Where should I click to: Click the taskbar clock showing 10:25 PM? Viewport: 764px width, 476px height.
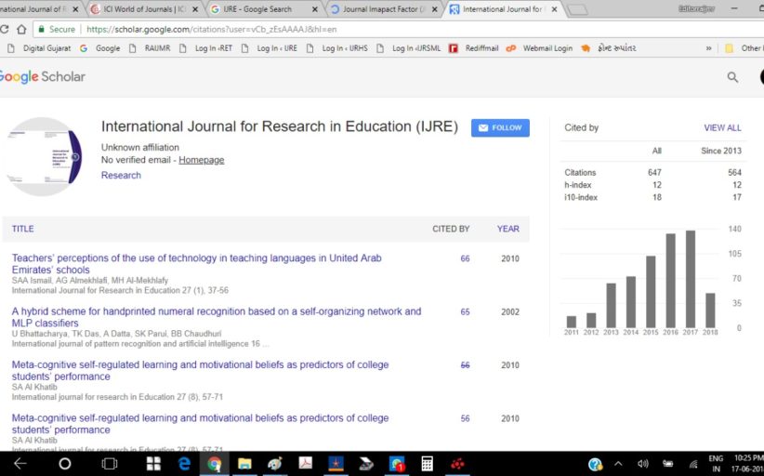coord(747,463)
